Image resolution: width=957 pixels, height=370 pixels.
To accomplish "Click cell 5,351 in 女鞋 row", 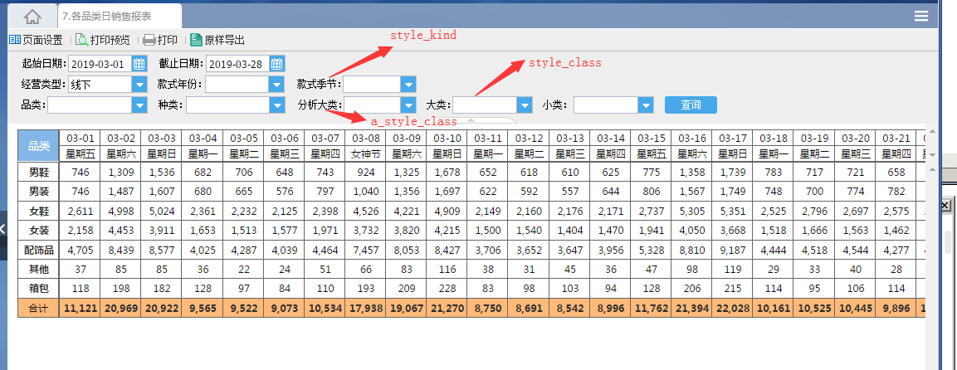I will (732, 211).
